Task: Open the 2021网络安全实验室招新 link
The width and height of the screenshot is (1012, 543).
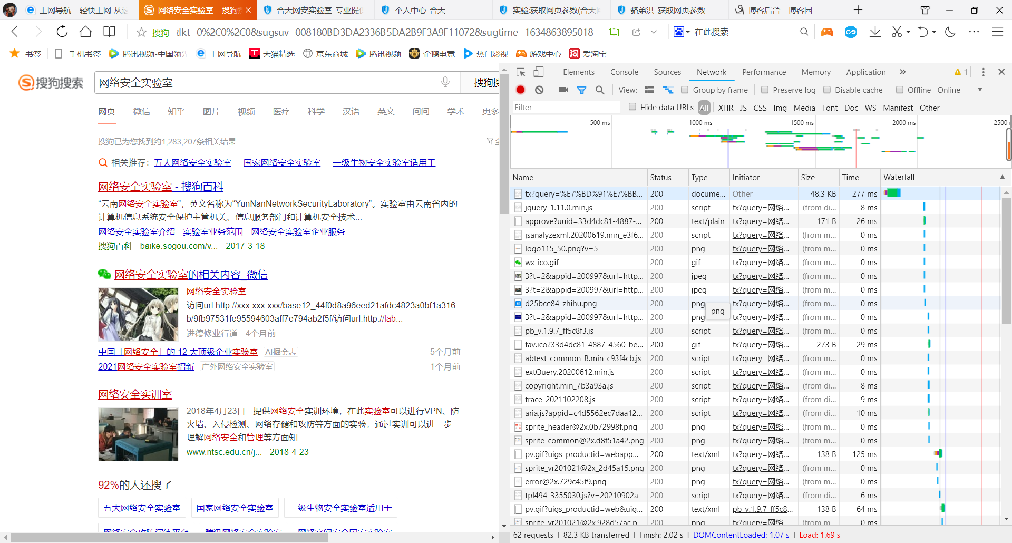Action: pos(146,367)
